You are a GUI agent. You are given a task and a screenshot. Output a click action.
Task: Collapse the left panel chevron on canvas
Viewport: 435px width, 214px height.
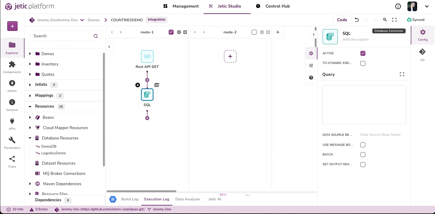(x=109, y=46)
